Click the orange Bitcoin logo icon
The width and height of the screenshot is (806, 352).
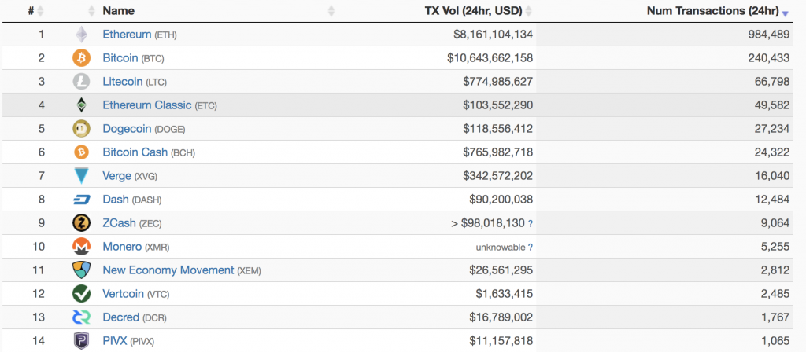[81, 58]
